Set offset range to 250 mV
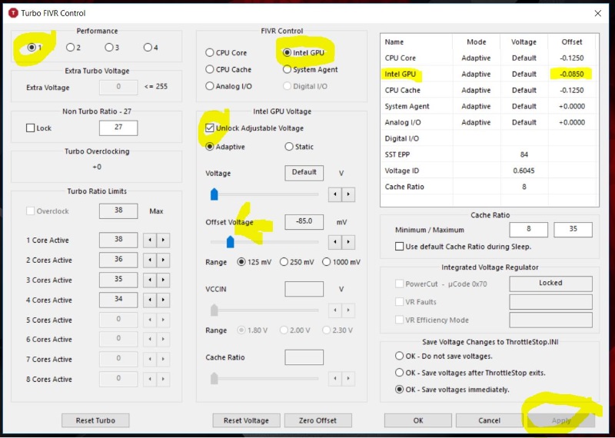615x438 pixels. pyautogui.click(x=284, y=262)
